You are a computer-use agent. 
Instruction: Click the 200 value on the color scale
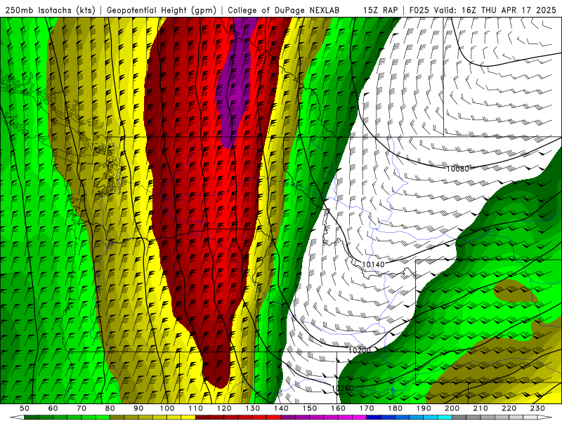452,408
